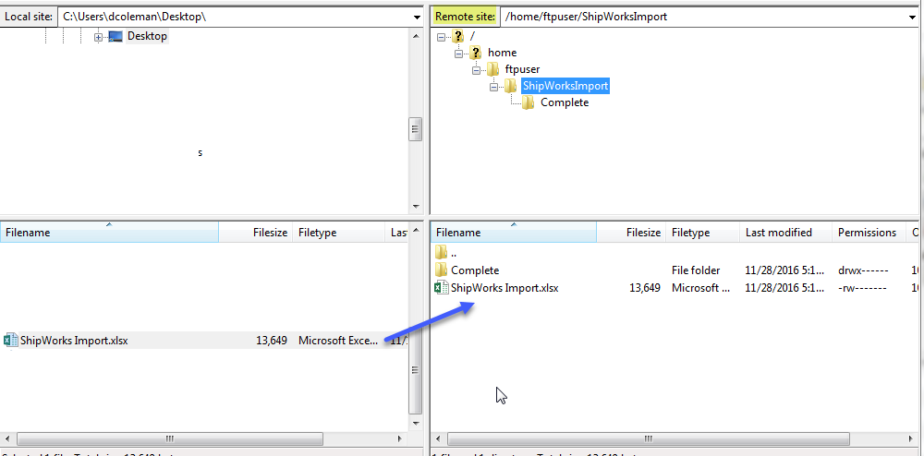The image size is (924, 456).
Task: Click the drwx------ permissions cell
Action: pyautogui.click(x=863, y=270)
